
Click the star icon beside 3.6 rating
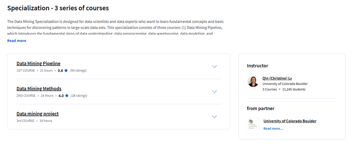(x=66, y=70)
